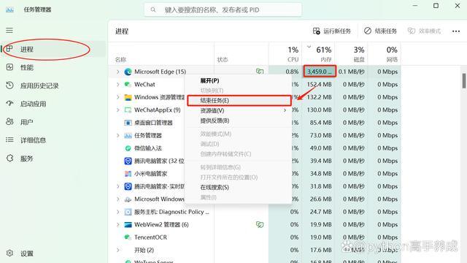
Task: Sort by the 内存 memory column header
Action: pos(319,53)
